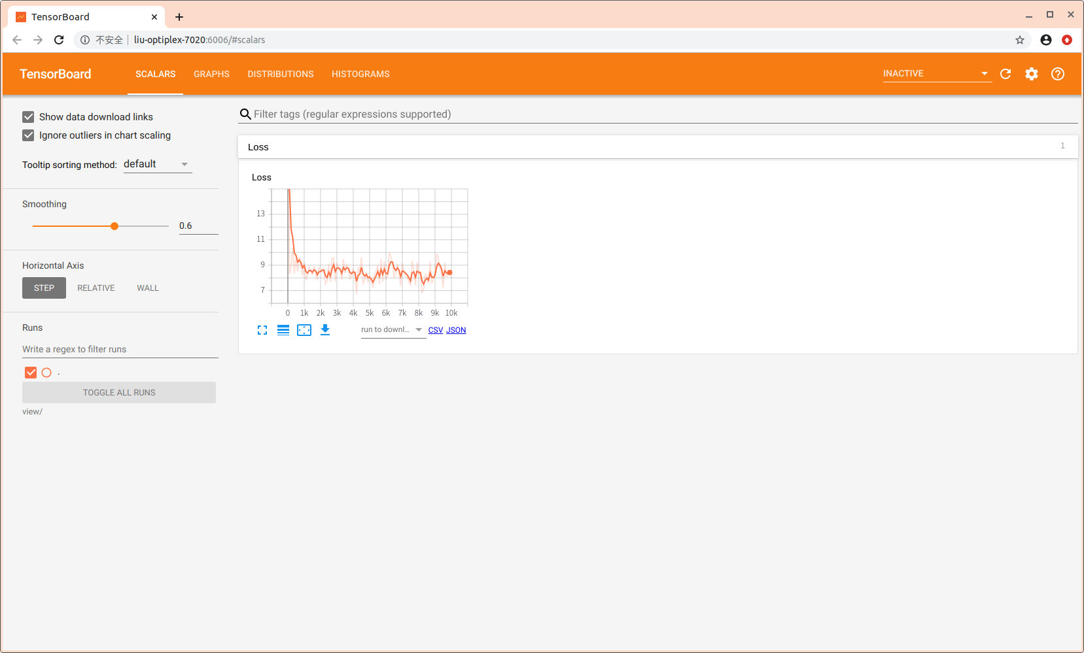Download Loss data as JSON

click(456, 330)
